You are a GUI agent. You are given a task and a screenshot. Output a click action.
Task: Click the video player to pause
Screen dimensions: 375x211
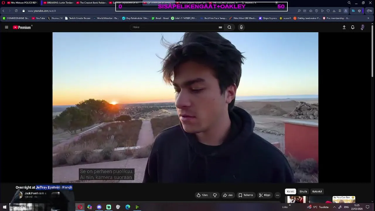pyautogui.click(x=185, y=107)
